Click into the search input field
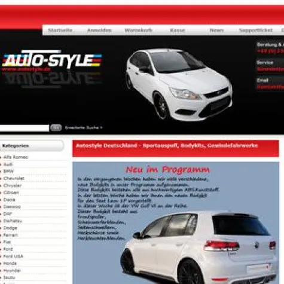 (24, 128)
